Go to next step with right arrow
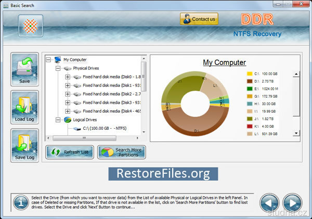 point(292,203)
